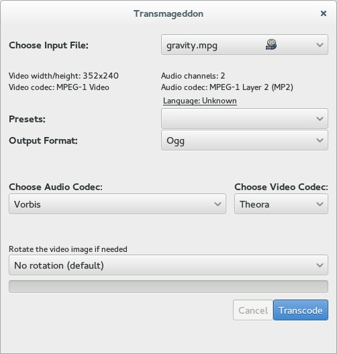The image size is (337, 354).
Task: Click the film reel icon beside gravity.mpg
Action: pos(271,44)
